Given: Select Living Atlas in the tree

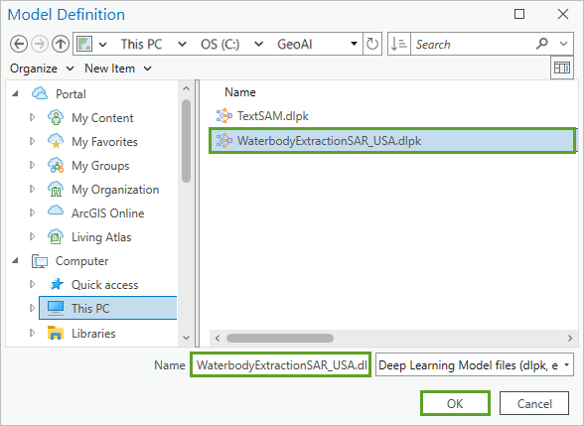Looking at the screenshot, I should (x=101, y=237).
